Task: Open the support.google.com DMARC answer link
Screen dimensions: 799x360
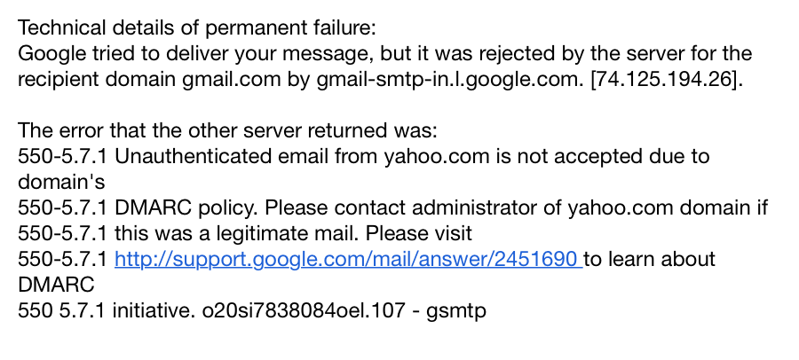Action: pos(346,260)
